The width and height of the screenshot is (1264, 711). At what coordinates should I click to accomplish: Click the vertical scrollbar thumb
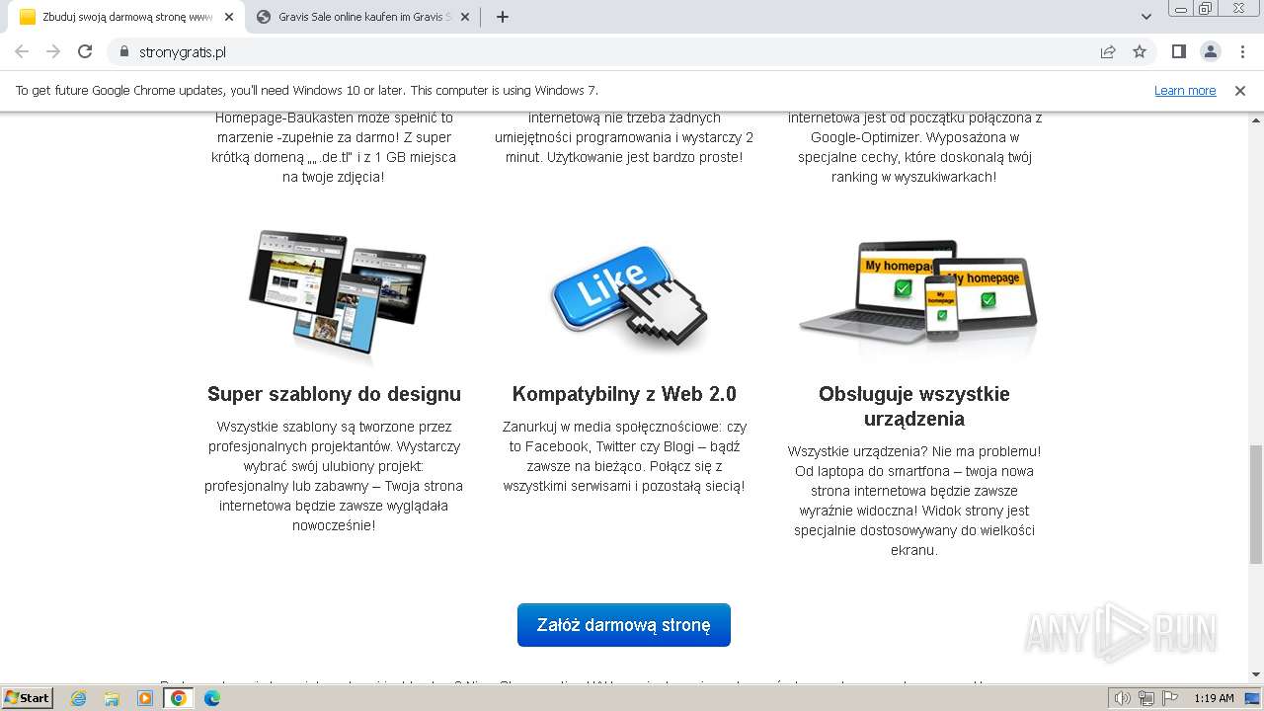click(1255, 504)
